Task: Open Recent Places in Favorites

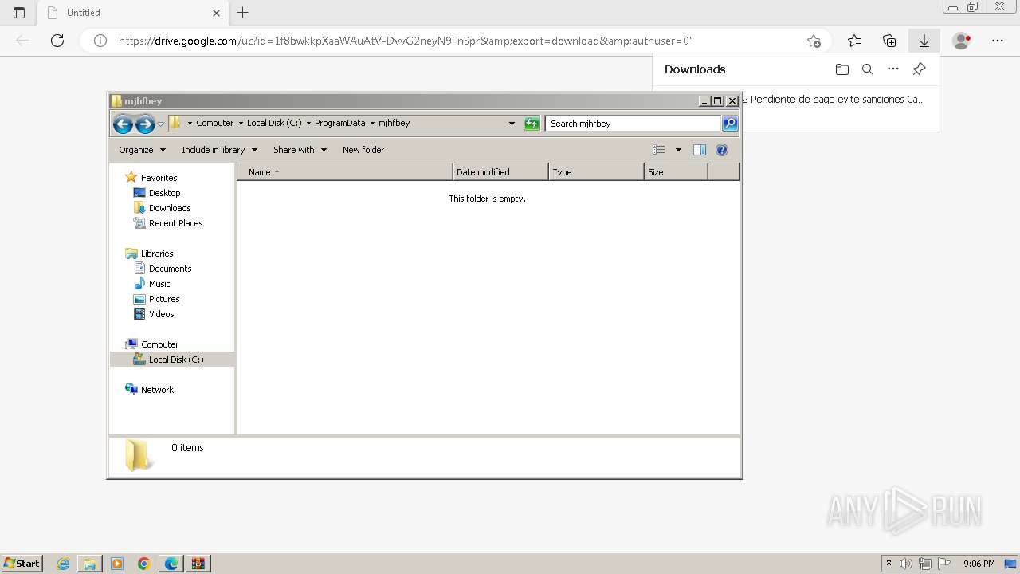Action: [x=175, y=223]
